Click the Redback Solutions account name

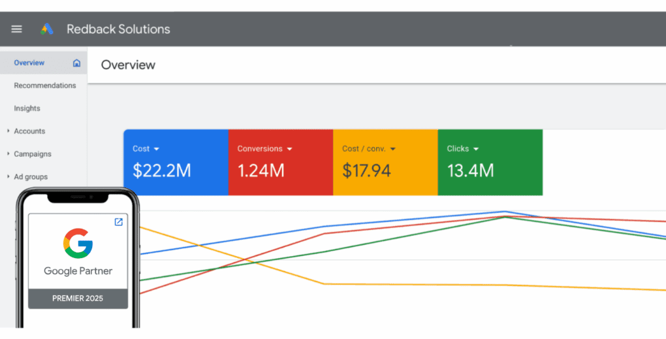pyautogui.click(x=118, y=29)
